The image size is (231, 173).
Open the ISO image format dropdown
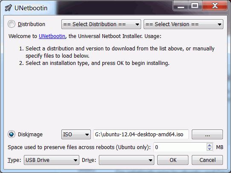pos(76,134)
